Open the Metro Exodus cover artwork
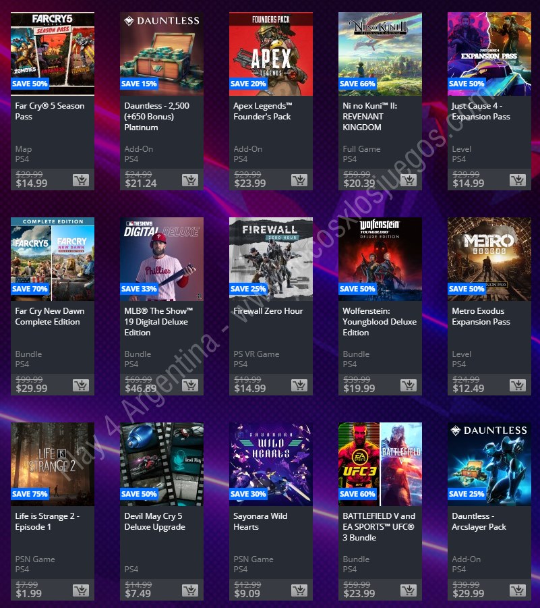 coord(489,259)
